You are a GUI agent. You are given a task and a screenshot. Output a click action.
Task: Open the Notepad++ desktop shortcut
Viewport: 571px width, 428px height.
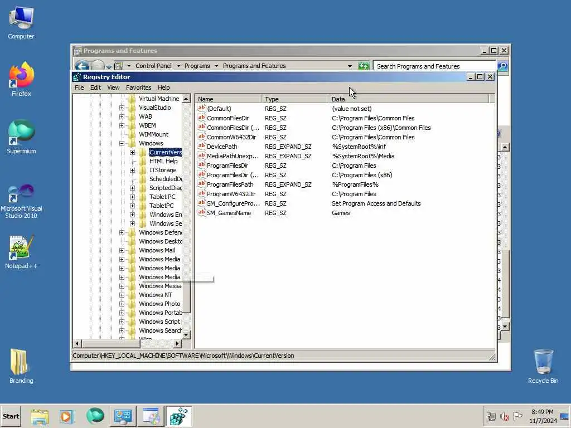pos(21,252)
